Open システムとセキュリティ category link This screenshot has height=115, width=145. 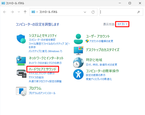click(43, 36)
